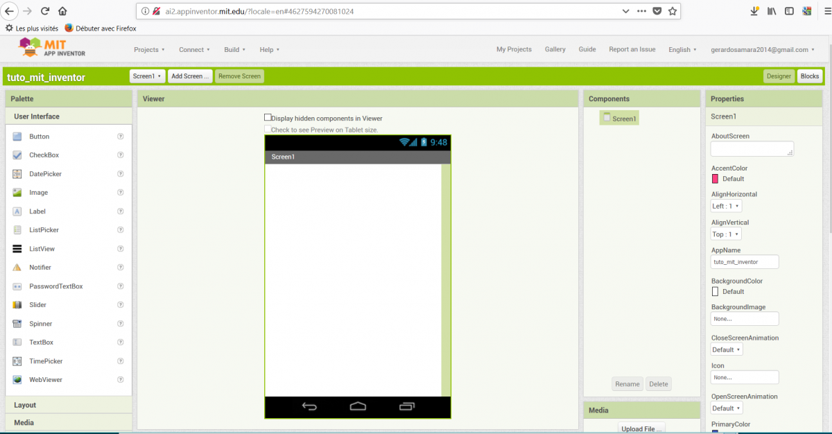Open help for WebViewer component
This screenshot has width=832, height=434.
pos(121,380)
